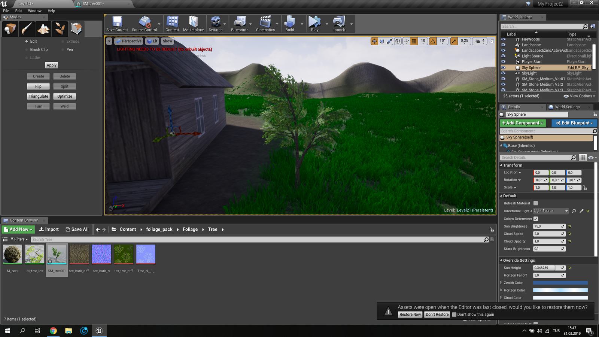
Task: Hide the Landscape actor via eye icon
Action: pyautogui.click(x=503, y=45)
